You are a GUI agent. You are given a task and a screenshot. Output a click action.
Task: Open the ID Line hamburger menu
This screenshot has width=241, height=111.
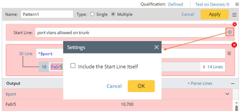pos(229,53)
